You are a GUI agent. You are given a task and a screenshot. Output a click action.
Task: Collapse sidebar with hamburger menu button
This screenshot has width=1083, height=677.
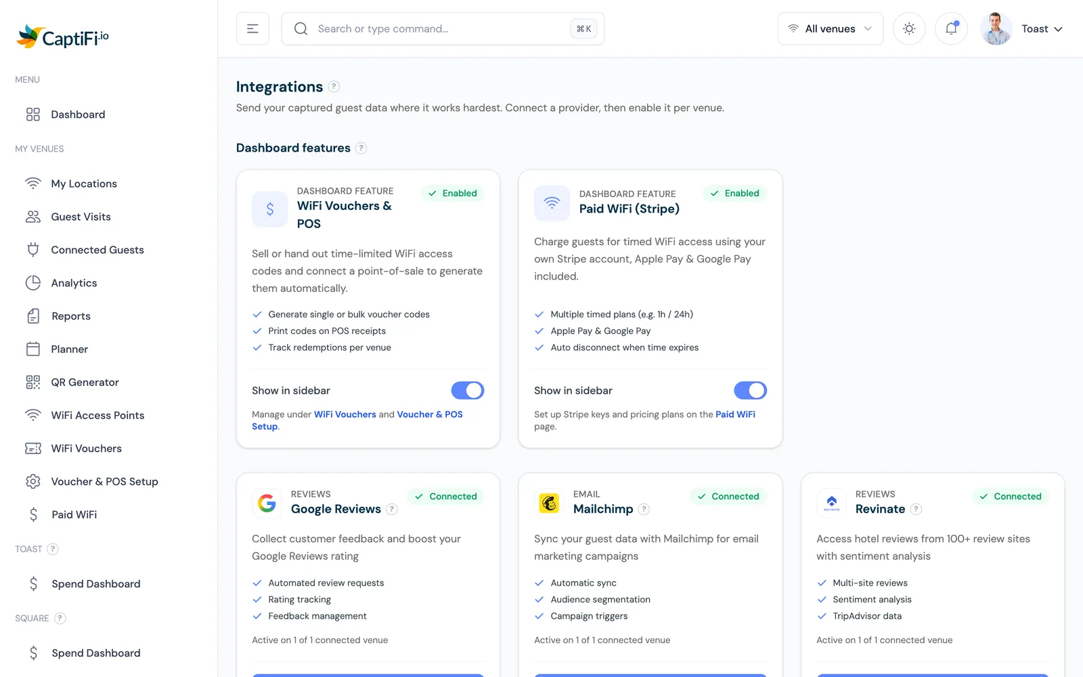coord(252,28)
